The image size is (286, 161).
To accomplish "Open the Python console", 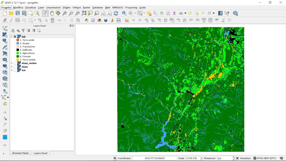I will coord(86,20).
